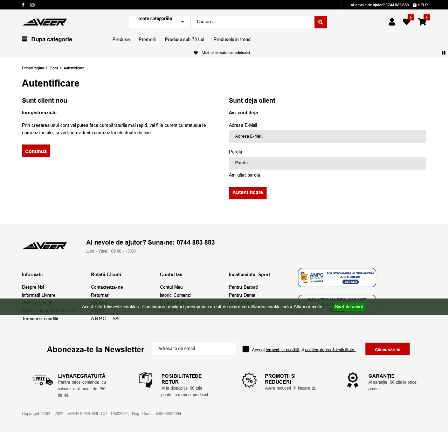Open ANPC Solutionarea Alternativa banner

[337, 277]
